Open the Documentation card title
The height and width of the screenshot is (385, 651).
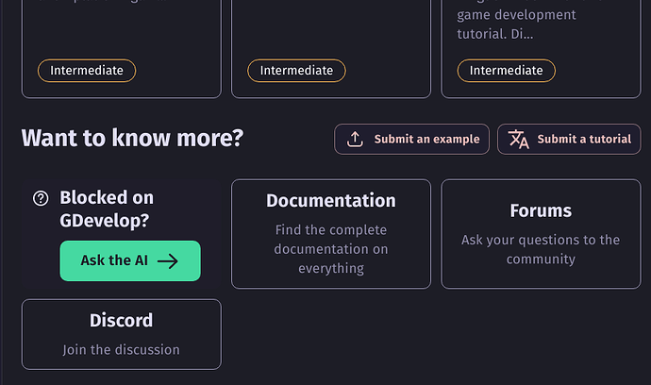click(330, 201)
